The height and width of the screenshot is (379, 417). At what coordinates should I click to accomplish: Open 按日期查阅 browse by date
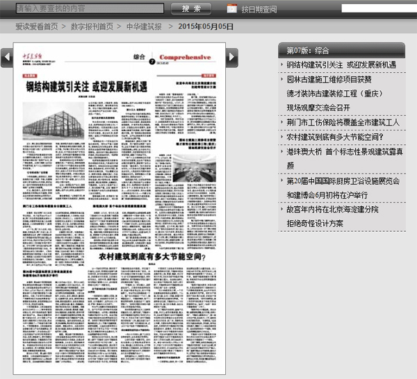click(259, 10)
